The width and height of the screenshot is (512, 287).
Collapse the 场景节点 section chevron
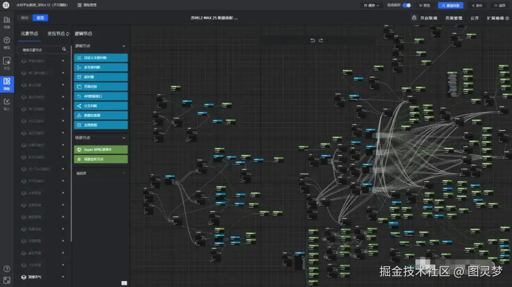124,138
